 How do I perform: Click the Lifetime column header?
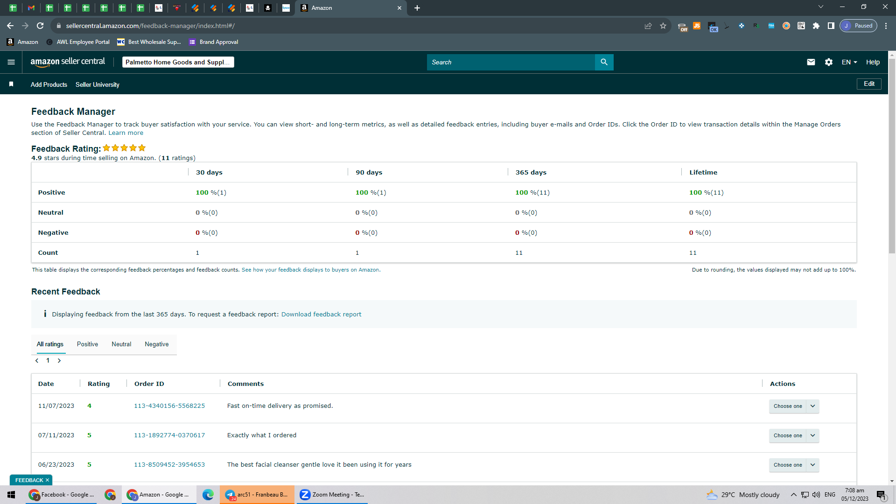tap(703, 172)
